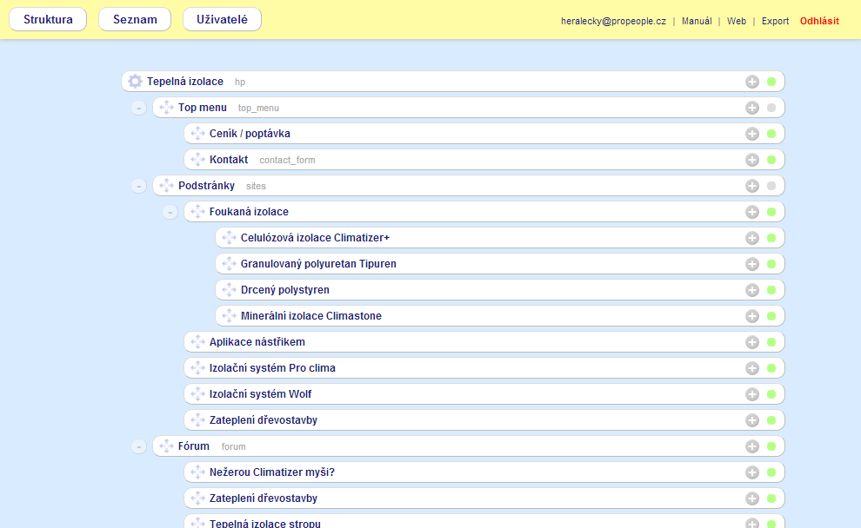Screen dimensions: 861x528
Task: Open the Manuál link
Action: coord(697,21)
